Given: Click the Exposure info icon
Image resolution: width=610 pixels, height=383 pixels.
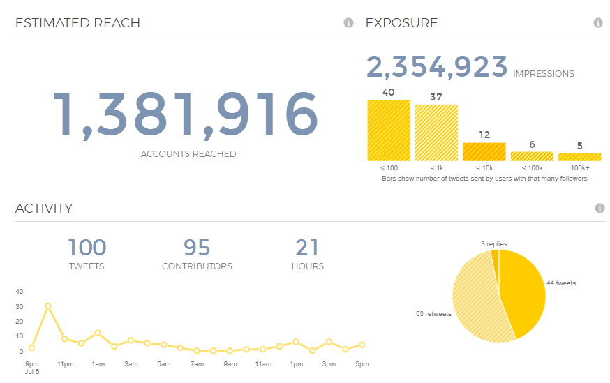Looking at the screenshot, I should [598, 23].
